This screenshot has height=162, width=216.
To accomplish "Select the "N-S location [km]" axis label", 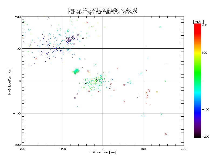I will pos(9,81).
